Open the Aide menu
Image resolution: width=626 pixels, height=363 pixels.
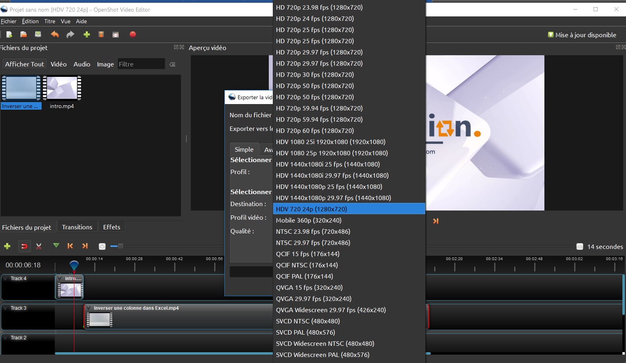click(x=81, y=21)
